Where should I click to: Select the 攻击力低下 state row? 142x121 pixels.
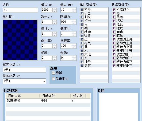pos(126,54)
